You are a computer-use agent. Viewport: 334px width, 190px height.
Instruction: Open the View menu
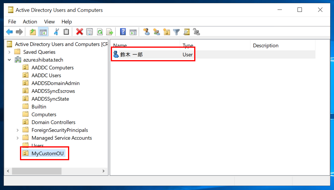click(49, 21)
